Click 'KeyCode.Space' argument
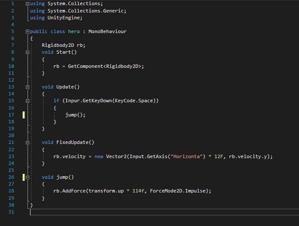 pyautogui.click(x=134, y=101)
